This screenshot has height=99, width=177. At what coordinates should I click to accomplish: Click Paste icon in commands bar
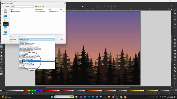pyautogui.click(x=175, y=46)
